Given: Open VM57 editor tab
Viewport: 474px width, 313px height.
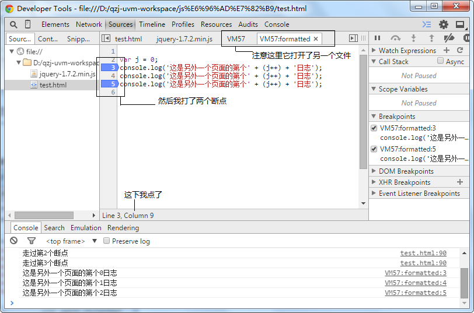Looking at the screenshot, I should coord(236,39).
